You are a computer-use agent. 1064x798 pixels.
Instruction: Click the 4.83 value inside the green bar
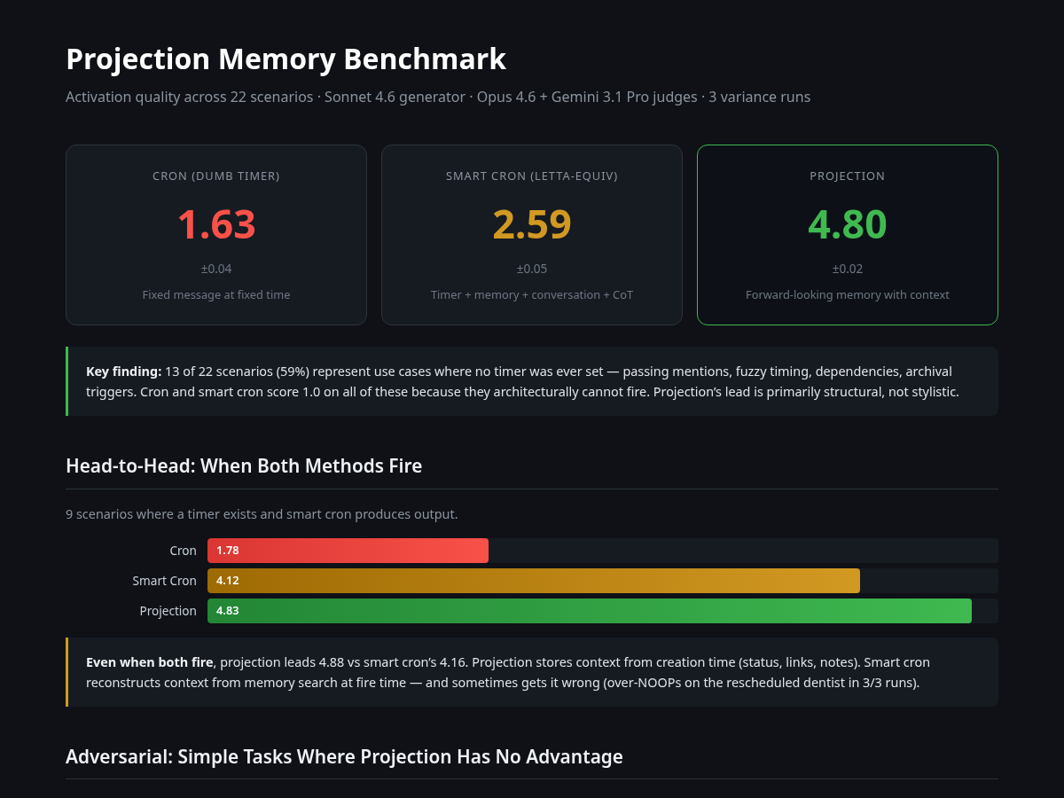[227, 610]
